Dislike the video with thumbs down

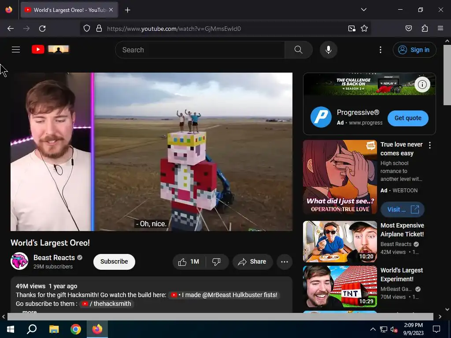click(x=216, y=261)
